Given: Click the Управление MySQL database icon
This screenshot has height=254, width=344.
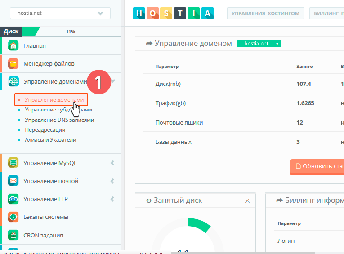Looking at the screenshot, I should point(13,163).
